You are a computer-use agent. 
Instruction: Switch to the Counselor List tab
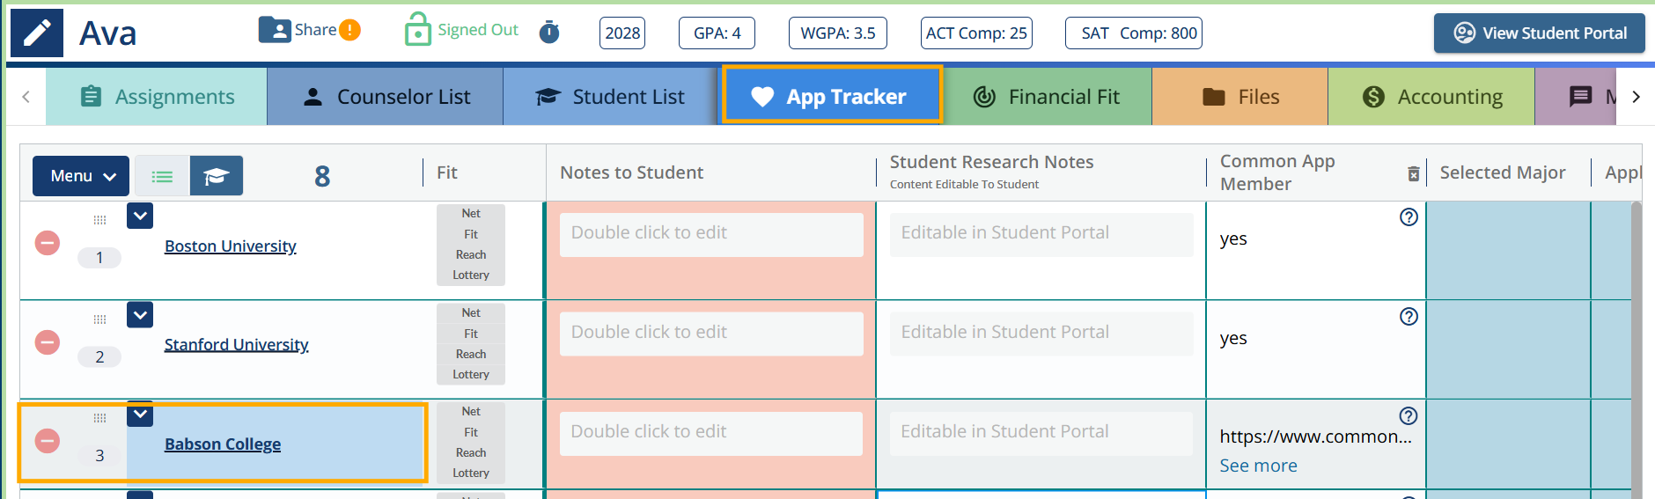(x=386, y=97)
